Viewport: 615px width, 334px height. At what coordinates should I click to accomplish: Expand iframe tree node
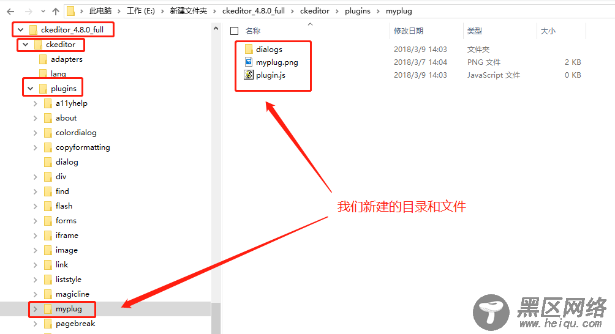pos(36,236)
